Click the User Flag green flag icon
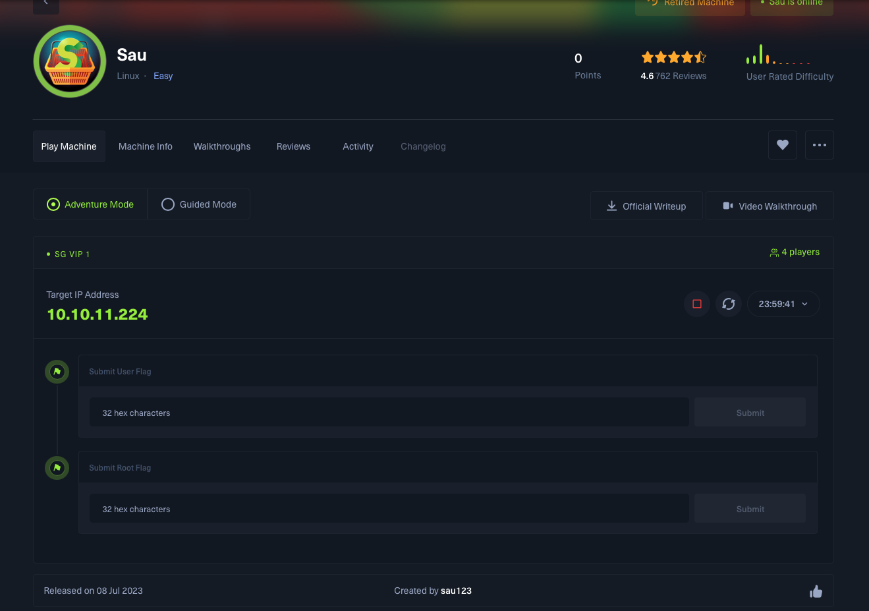 [57, 372]
